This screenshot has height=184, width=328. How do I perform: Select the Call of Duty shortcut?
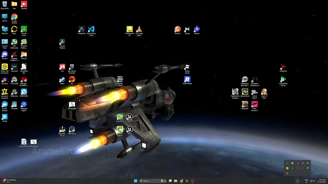click(x=254, y=94)
